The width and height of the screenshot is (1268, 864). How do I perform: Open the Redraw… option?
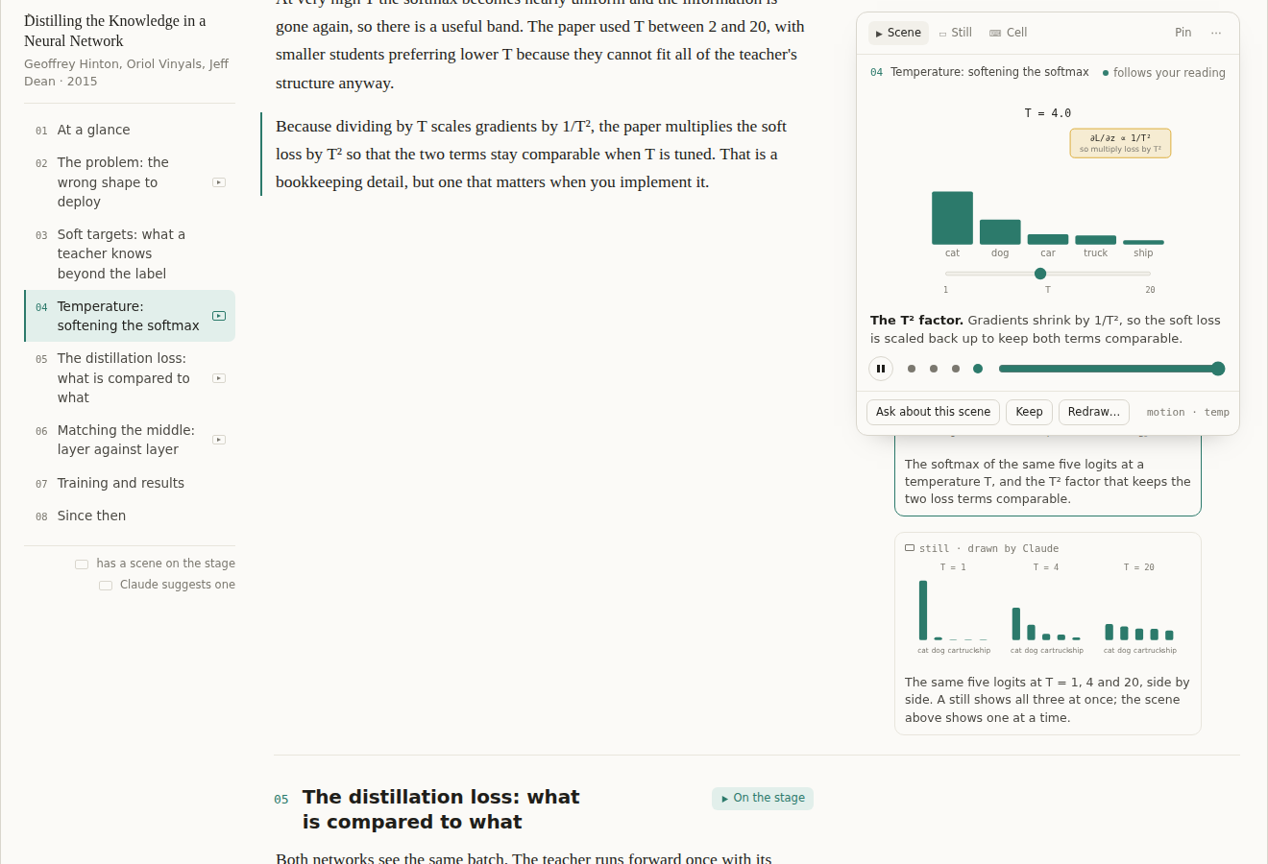(x=1094, y=412)
